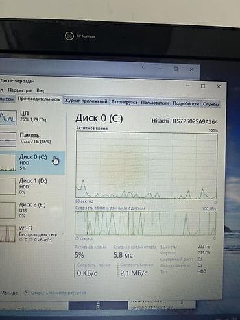Maximize the Task Manager window
Viewport: 240px width, 320px height.
pos(203,86)
